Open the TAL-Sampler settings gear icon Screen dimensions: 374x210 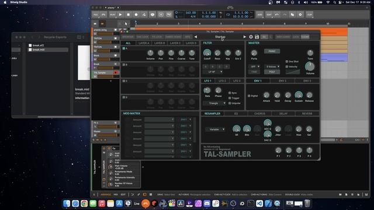pyautogui.click(x=251, y=37)
